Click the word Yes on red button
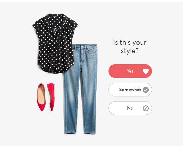 (x=130, y=71)
